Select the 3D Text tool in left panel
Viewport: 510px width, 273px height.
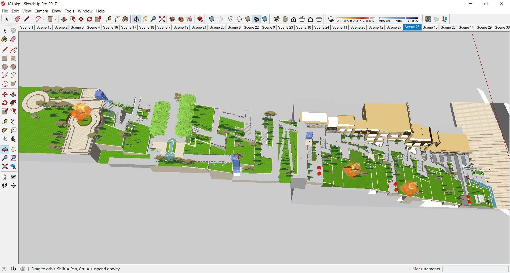click(13, 139)
